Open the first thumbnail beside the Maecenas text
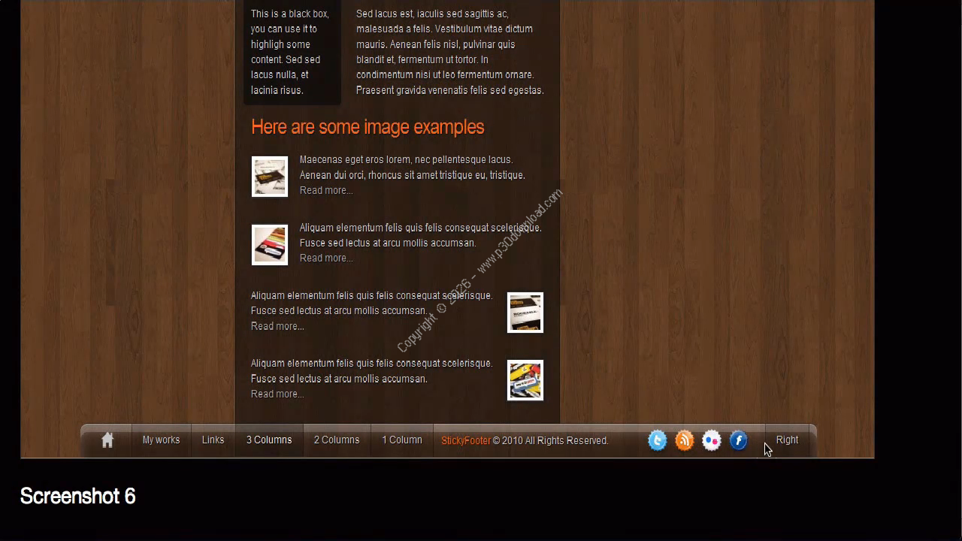The image size is (962, 541). pyautogui.click(x=270, y=177)
